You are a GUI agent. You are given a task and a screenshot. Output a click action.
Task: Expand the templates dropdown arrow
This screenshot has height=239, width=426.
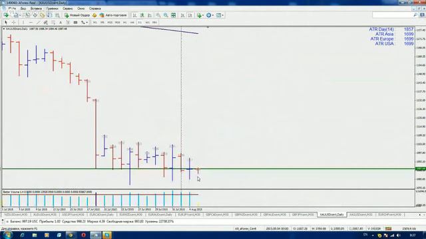(222, 15)
